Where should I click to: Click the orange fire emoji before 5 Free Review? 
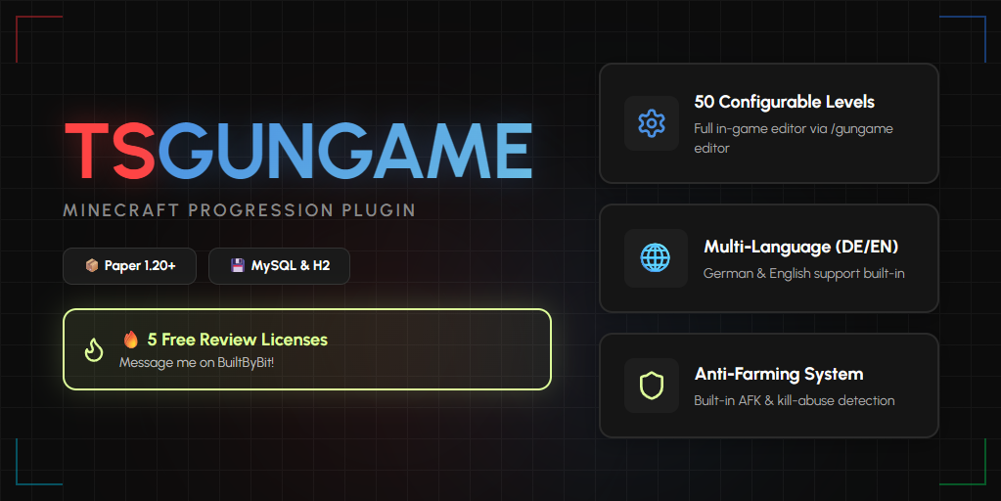pos(131,340)
